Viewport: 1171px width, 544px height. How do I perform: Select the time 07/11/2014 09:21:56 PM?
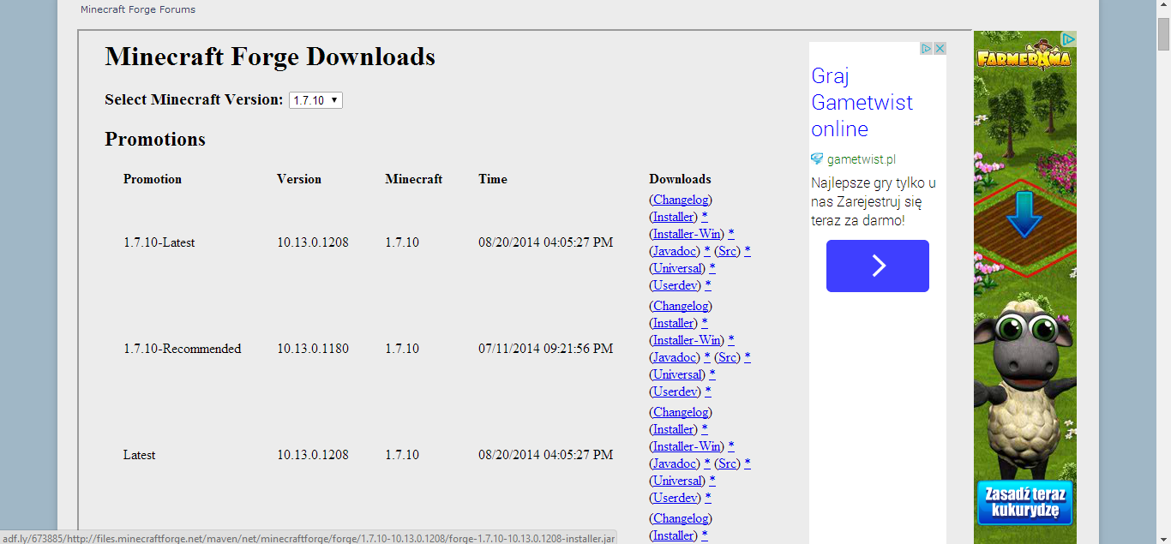(x=546, y=349)
